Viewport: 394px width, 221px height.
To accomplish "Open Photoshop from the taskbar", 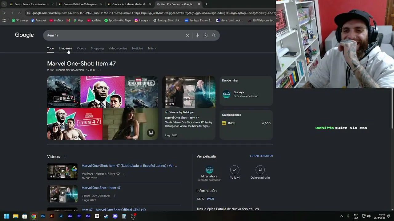I will tap(43, 216).
